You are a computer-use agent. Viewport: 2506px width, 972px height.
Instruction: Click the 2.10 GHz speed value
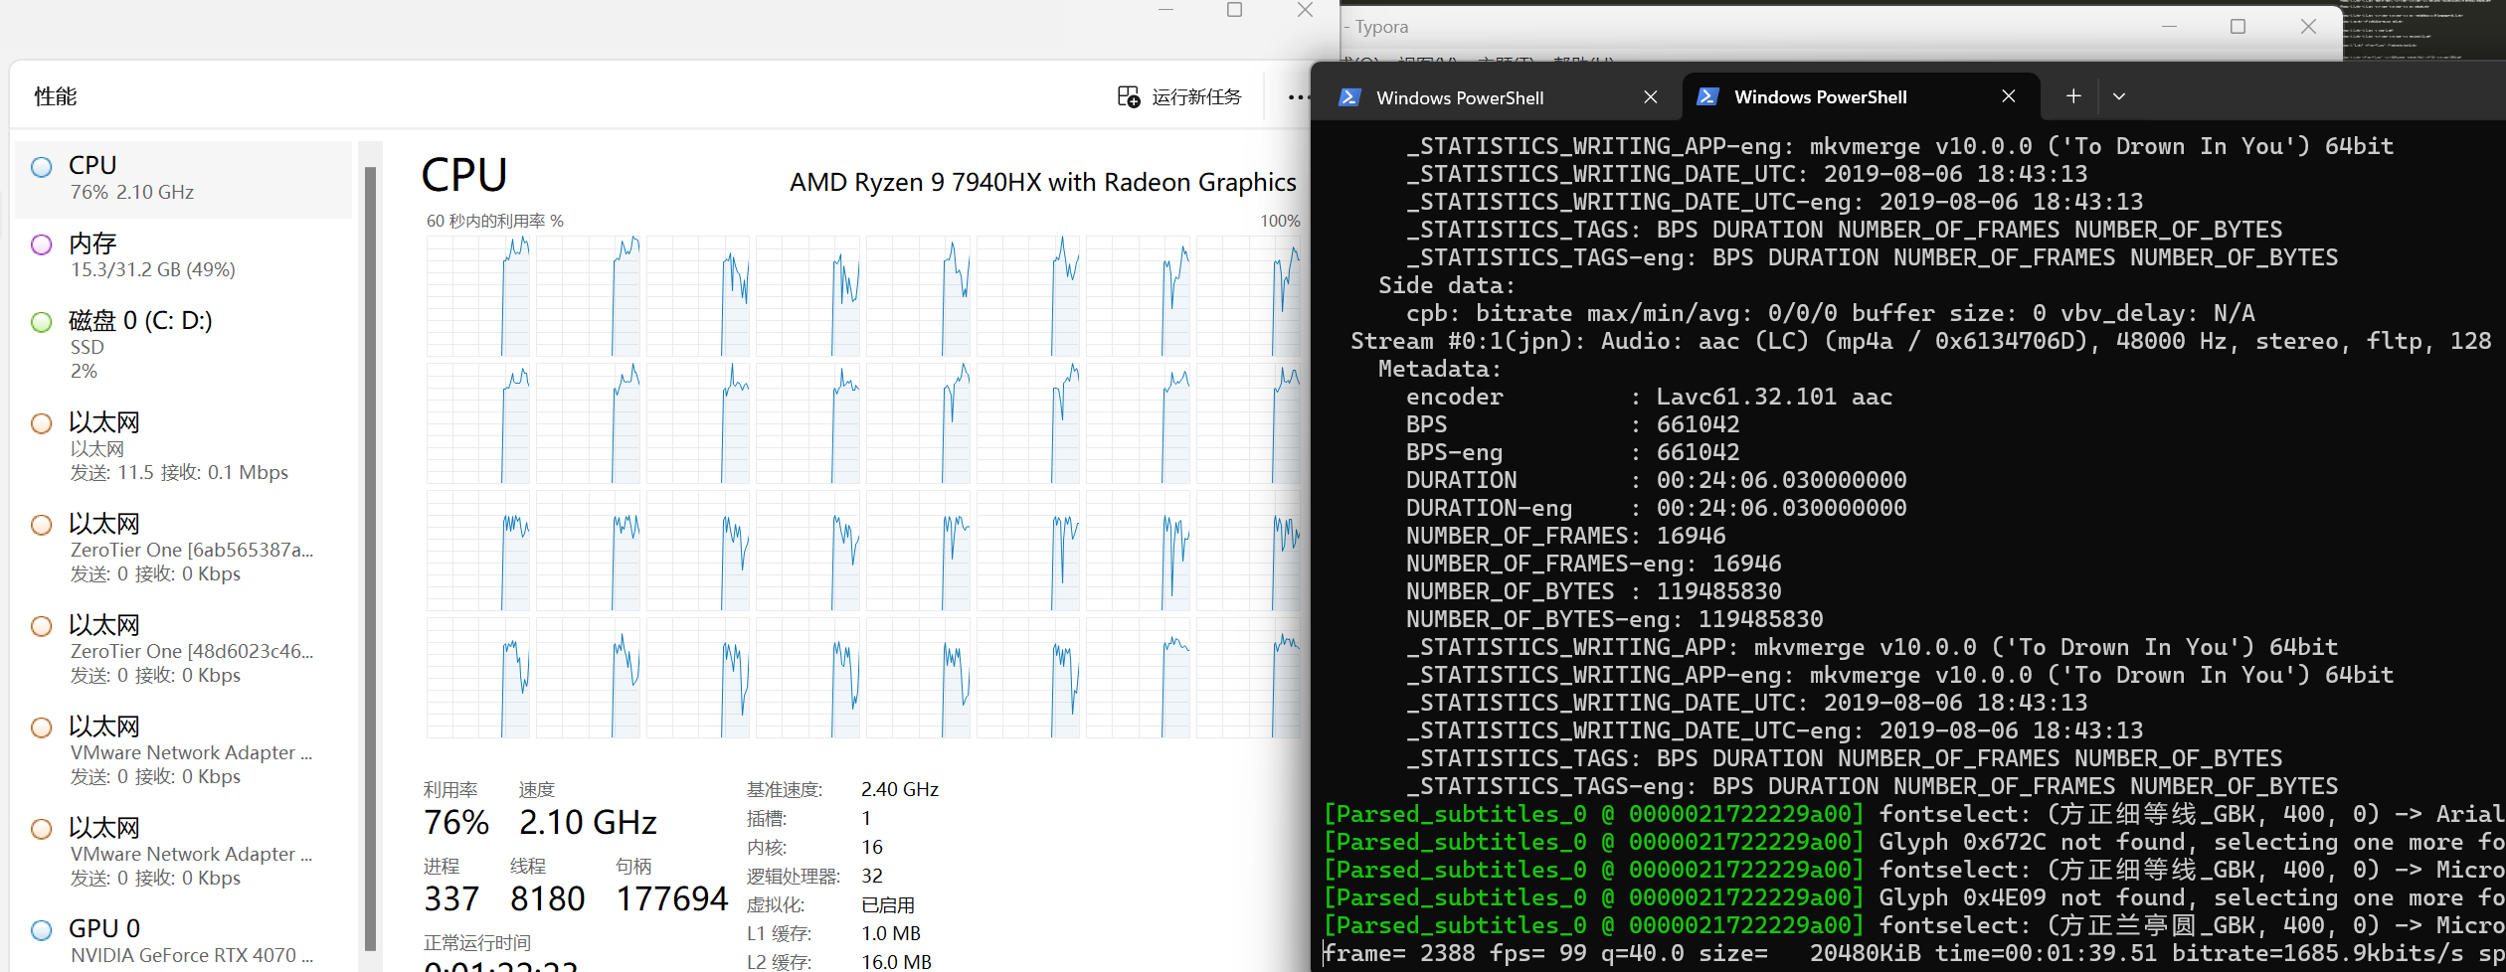click(x=588, y=823)
